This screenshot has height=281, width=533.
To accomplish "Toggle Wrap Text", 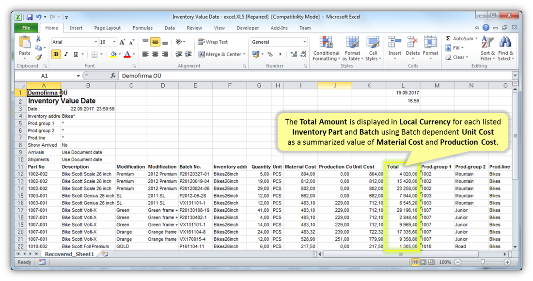I will click(213, 42).
